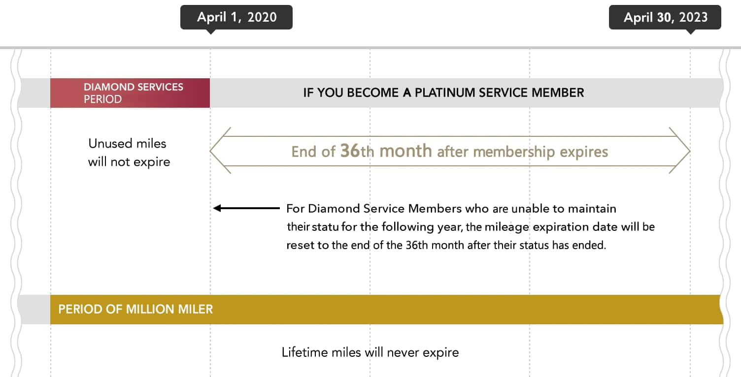Click the April 1, 2020 date marker

click(236, 18)
